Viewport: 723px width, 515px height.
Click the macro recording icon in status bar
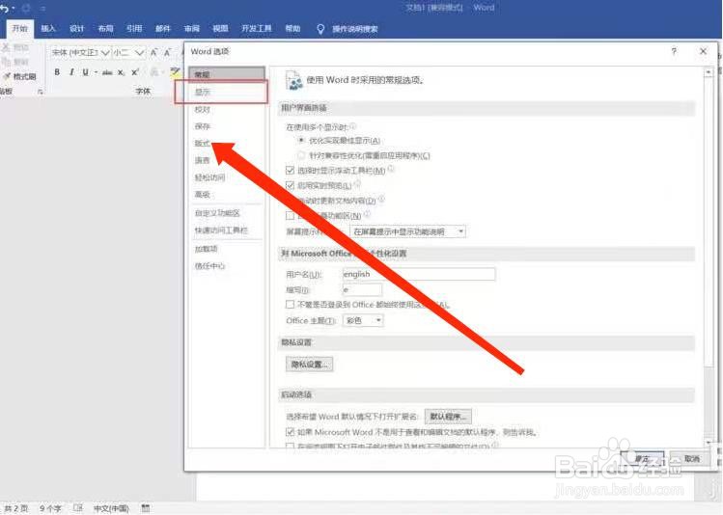point(145,508)
